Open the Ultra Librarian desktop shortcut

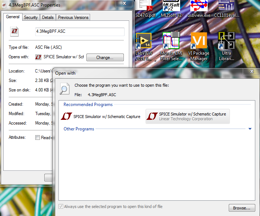click(226, 47)
